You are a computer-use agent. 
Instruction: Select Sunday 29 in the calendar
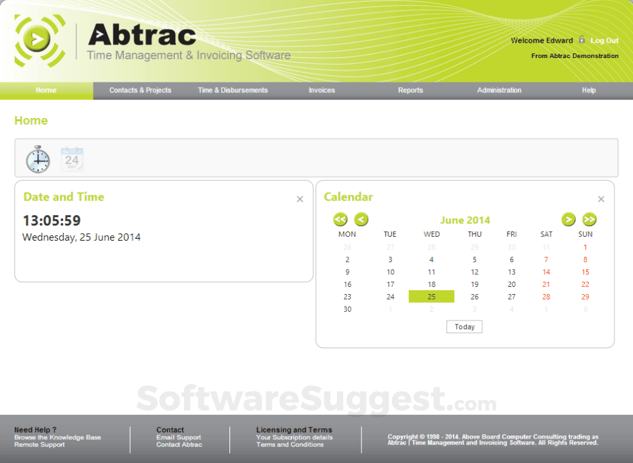click(586, 297)
